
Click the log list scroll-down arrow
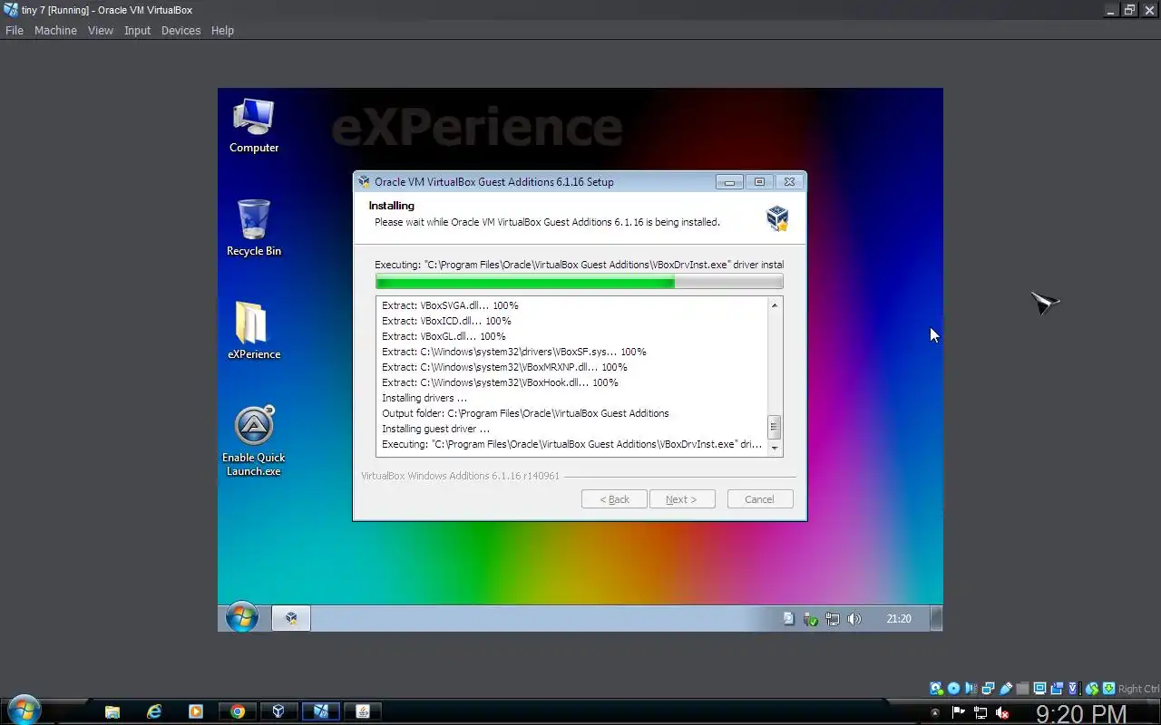point(775,448)
